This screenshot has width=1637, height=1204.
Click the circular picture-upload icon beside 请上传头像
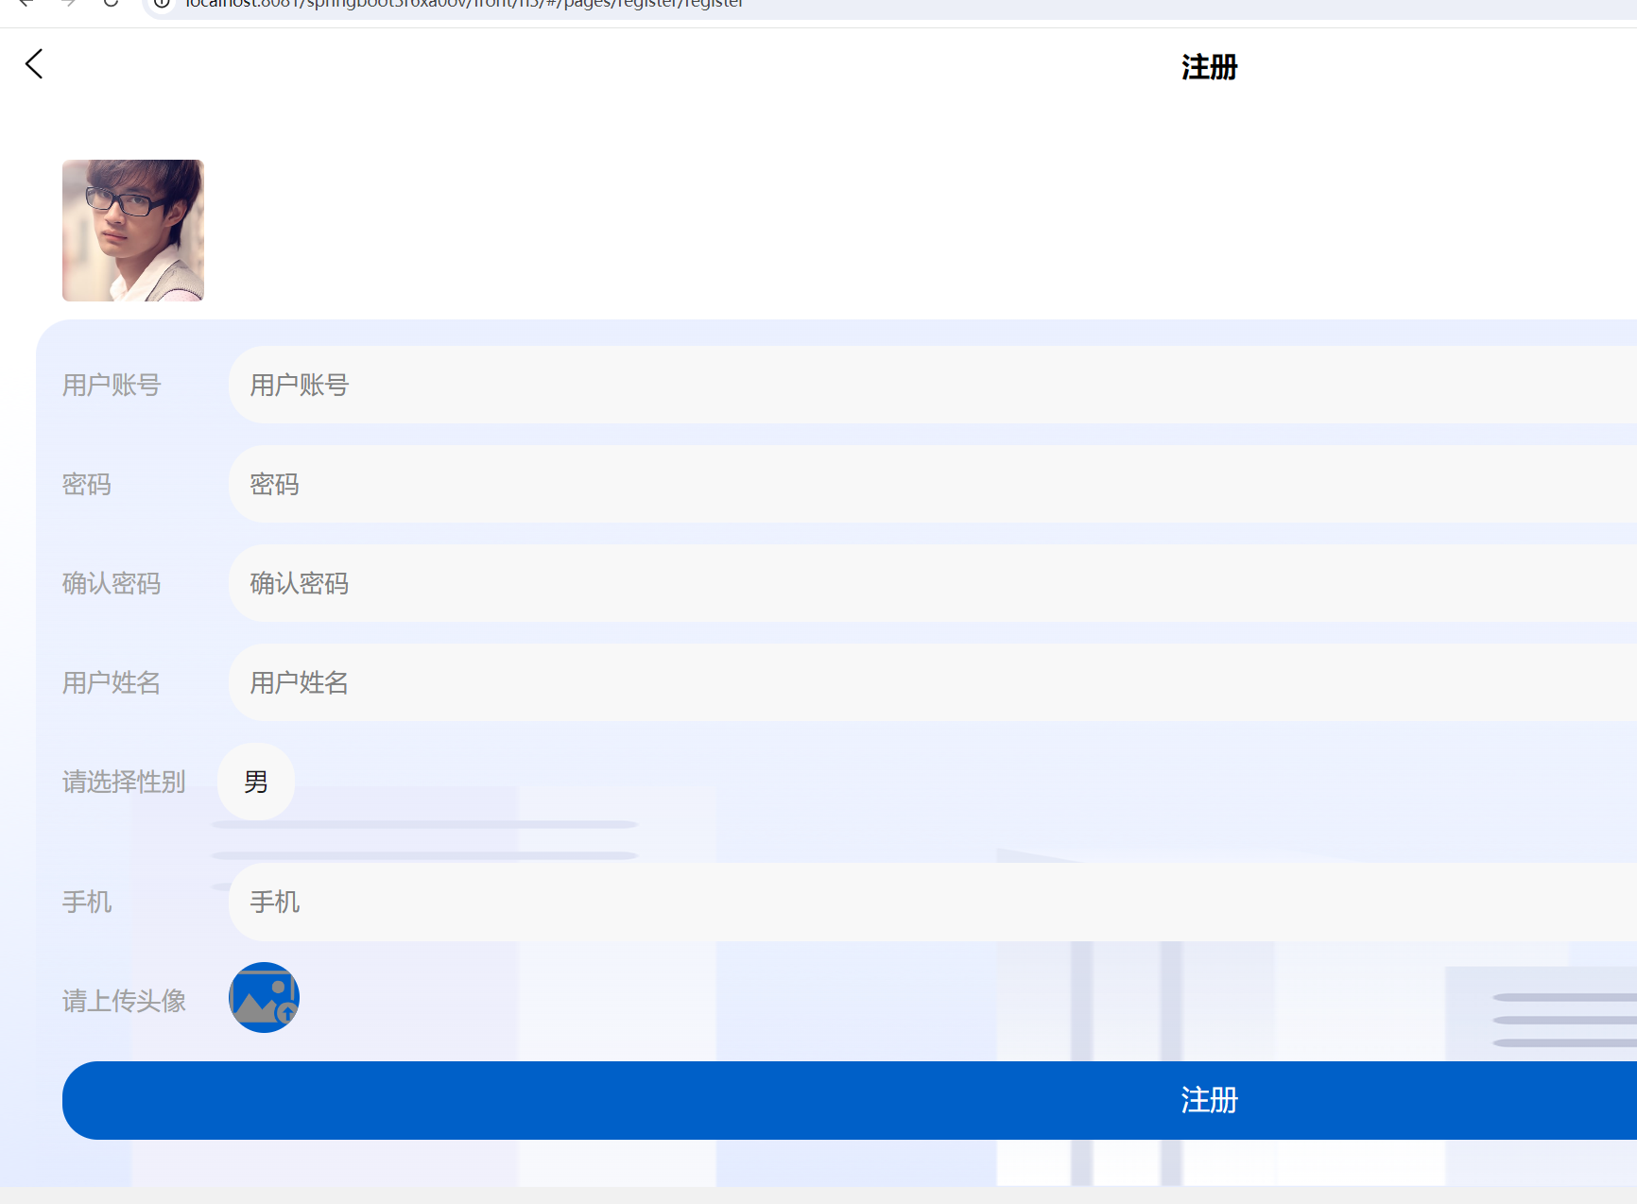[263, 997]
